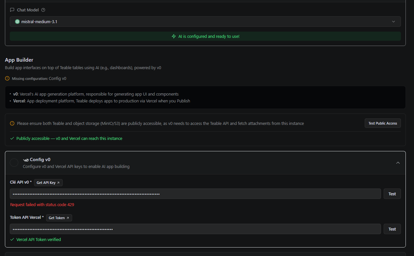Click the help icon next to Chat Model

click(x=43, y=10)
